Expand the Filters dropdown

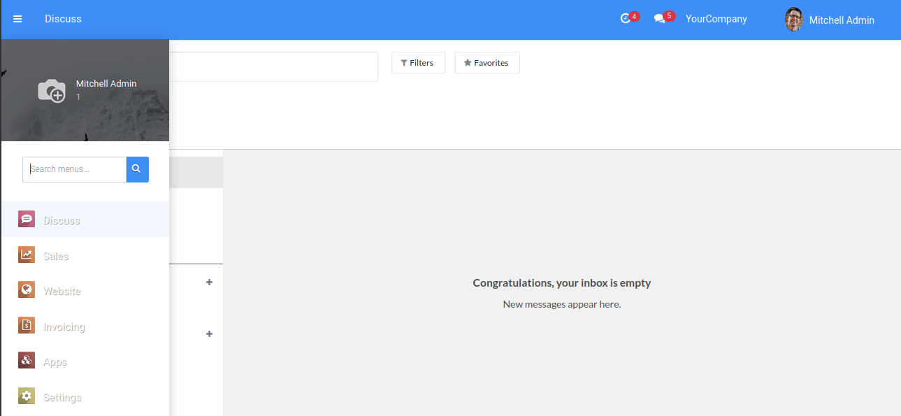click(x=417, y=63)
